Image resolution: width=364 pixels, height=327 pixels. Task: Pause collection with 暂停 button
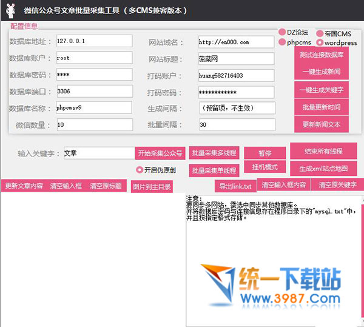(265, 153)
